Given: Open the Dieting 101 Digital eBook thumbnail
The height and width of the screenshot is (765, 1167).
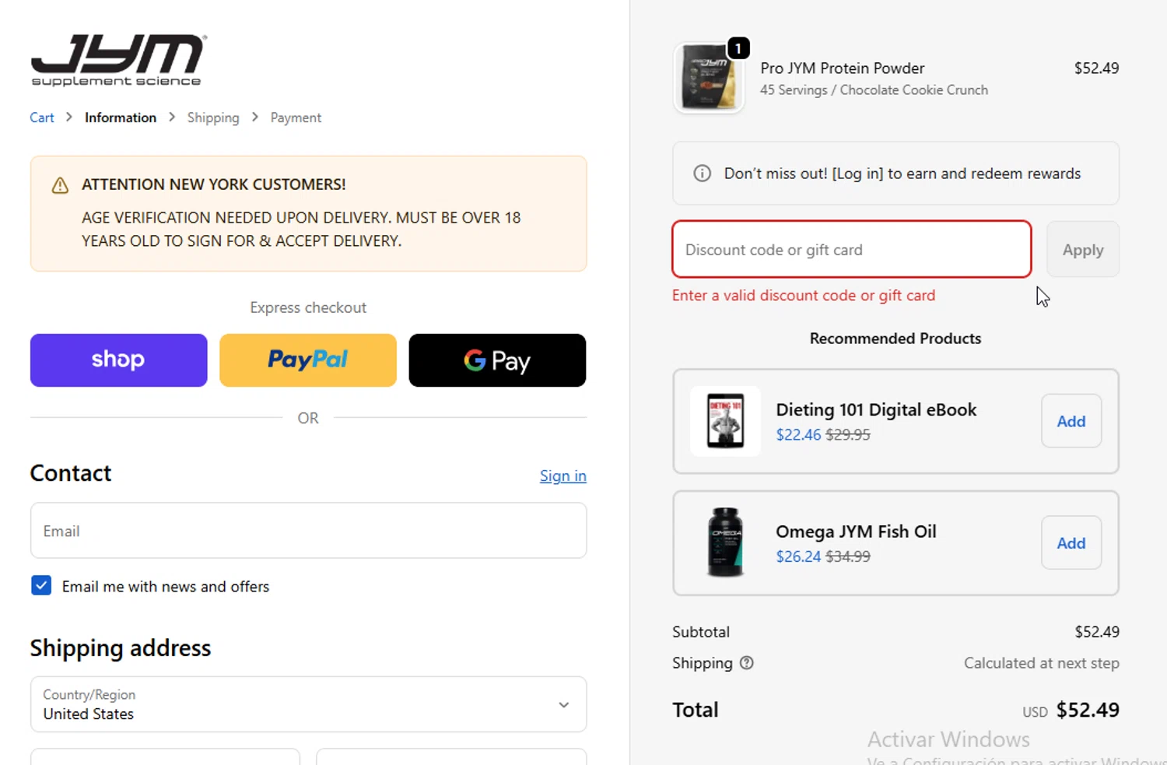Looking at the screenshot, I should [x=725, y=421].
